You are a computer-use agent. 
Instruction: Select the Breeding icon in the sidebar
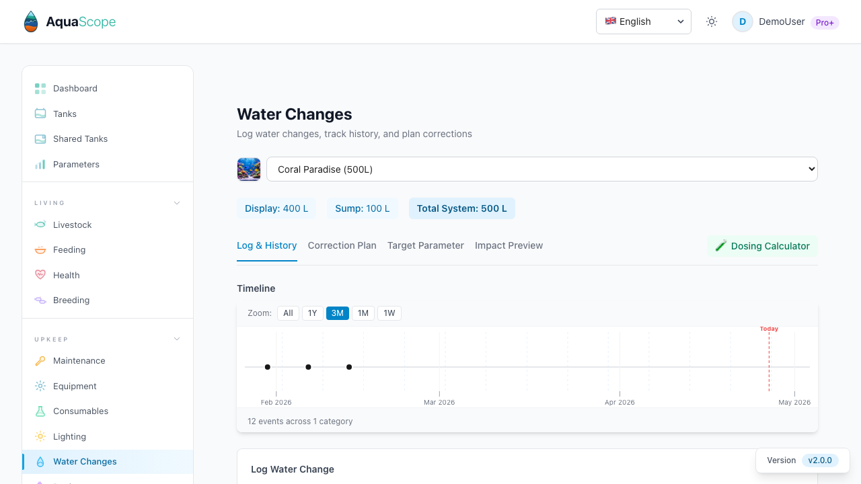pos(40,300)
